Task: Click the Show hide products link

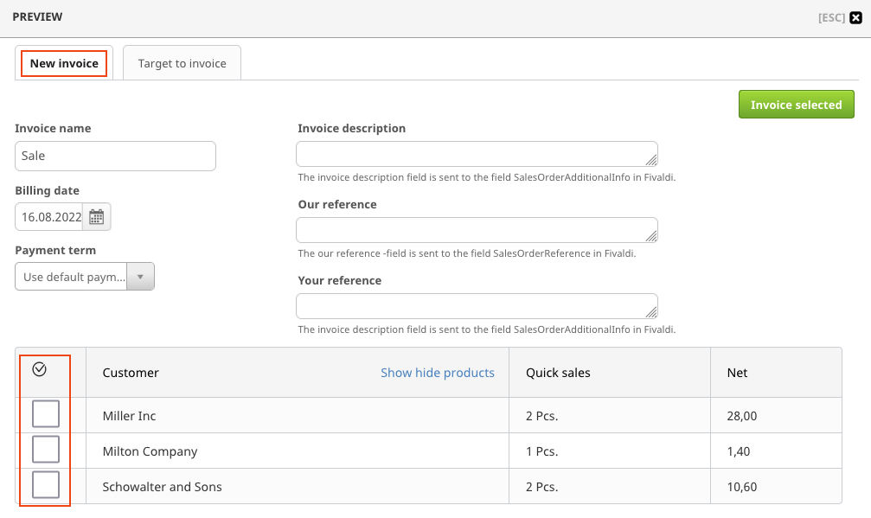Action: point(438,373)
